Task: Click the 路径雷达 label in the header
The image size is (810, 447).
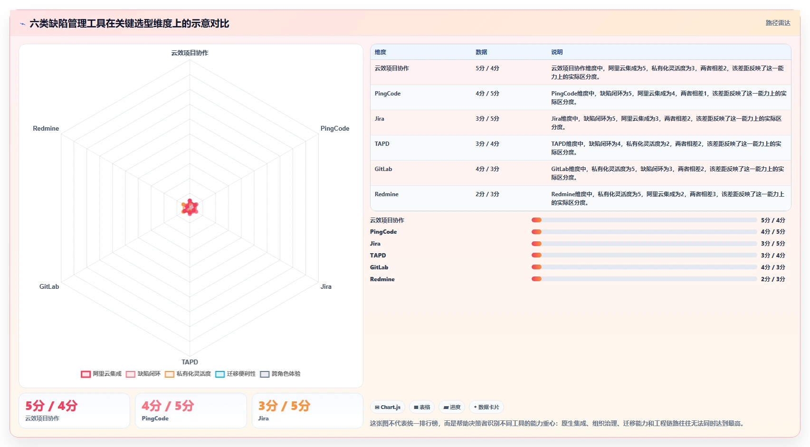Action: (778, 23)
